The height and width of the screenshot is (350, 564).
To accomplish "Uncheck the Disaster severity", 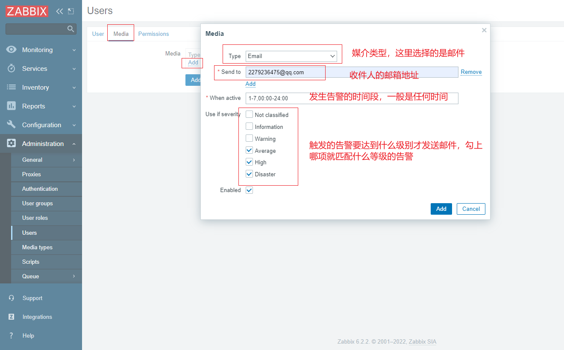I will pyautogui.click(x=250, y=174).
